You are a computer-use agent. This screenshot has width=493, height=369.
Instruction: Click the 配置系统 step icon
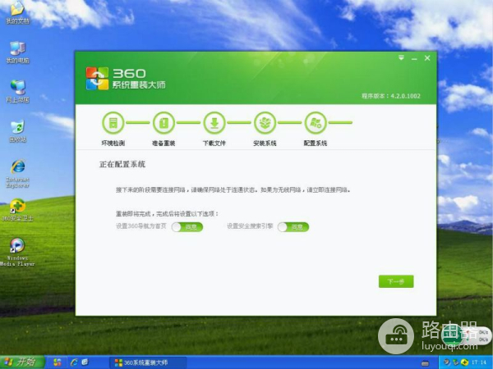316,123
